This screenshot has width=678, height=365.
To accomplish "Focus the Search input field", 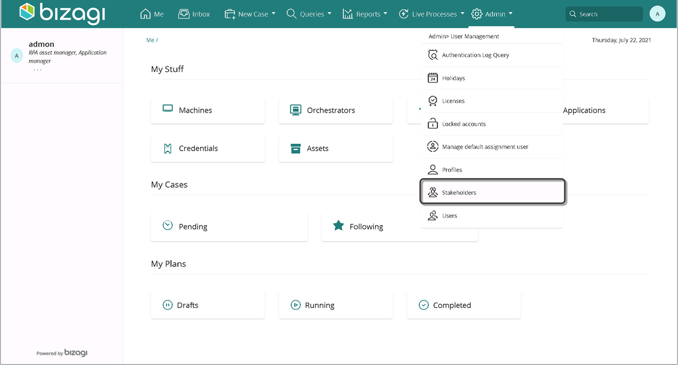I will pyautogui.click(x=604, y=14).
